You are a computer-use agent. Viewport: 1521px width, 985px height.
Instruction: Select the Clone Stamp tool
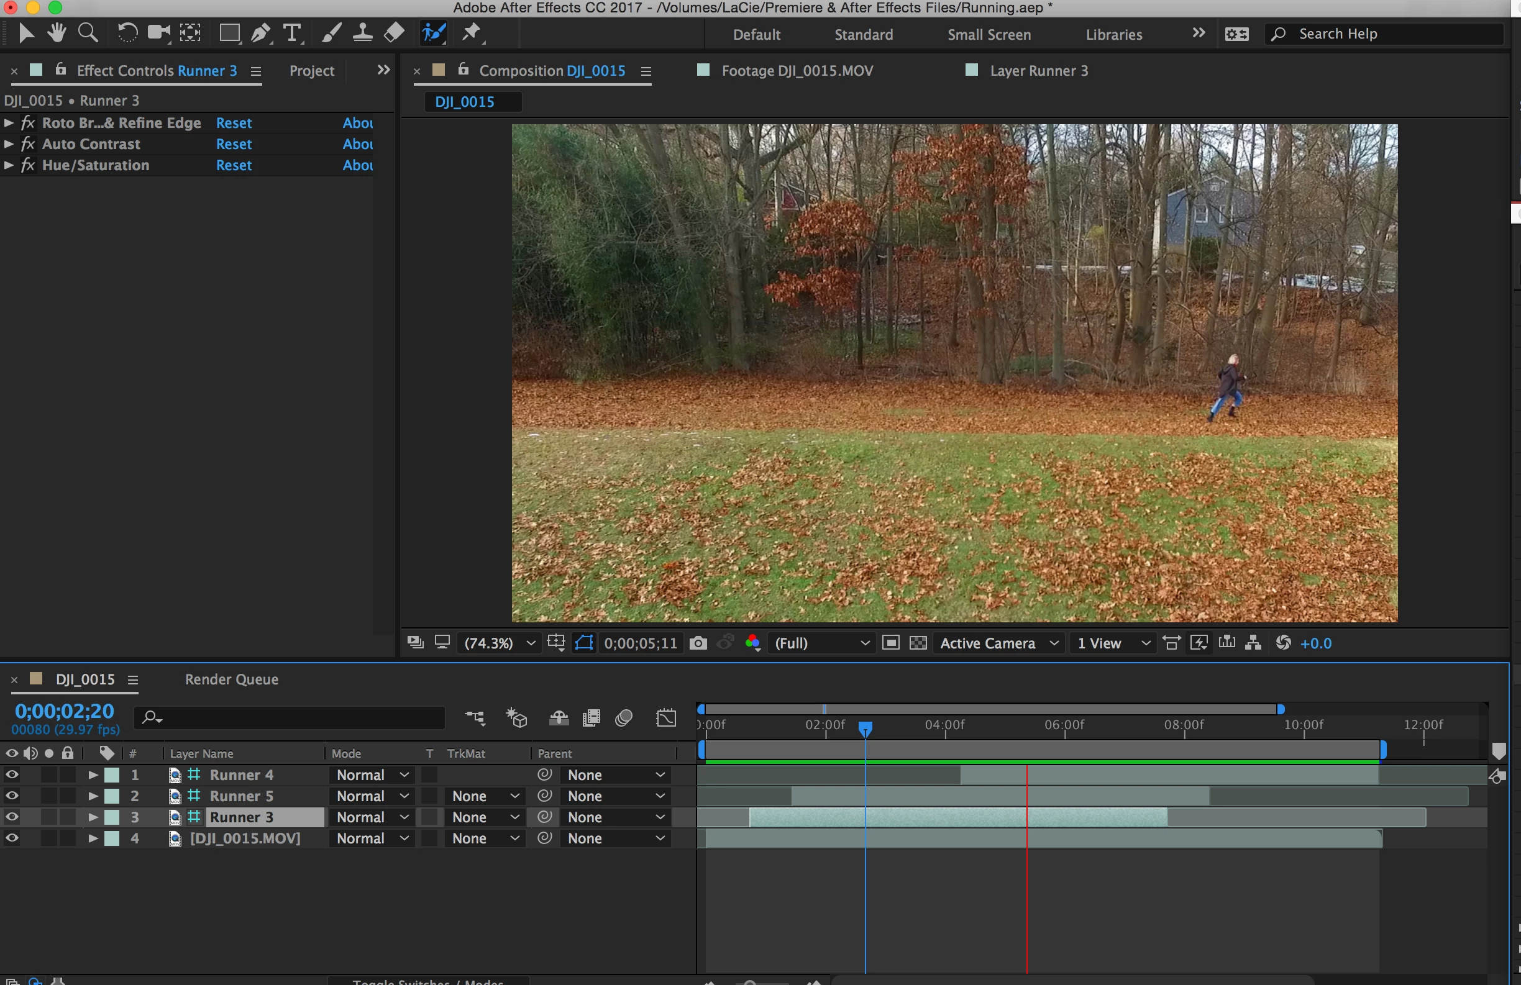362,32
